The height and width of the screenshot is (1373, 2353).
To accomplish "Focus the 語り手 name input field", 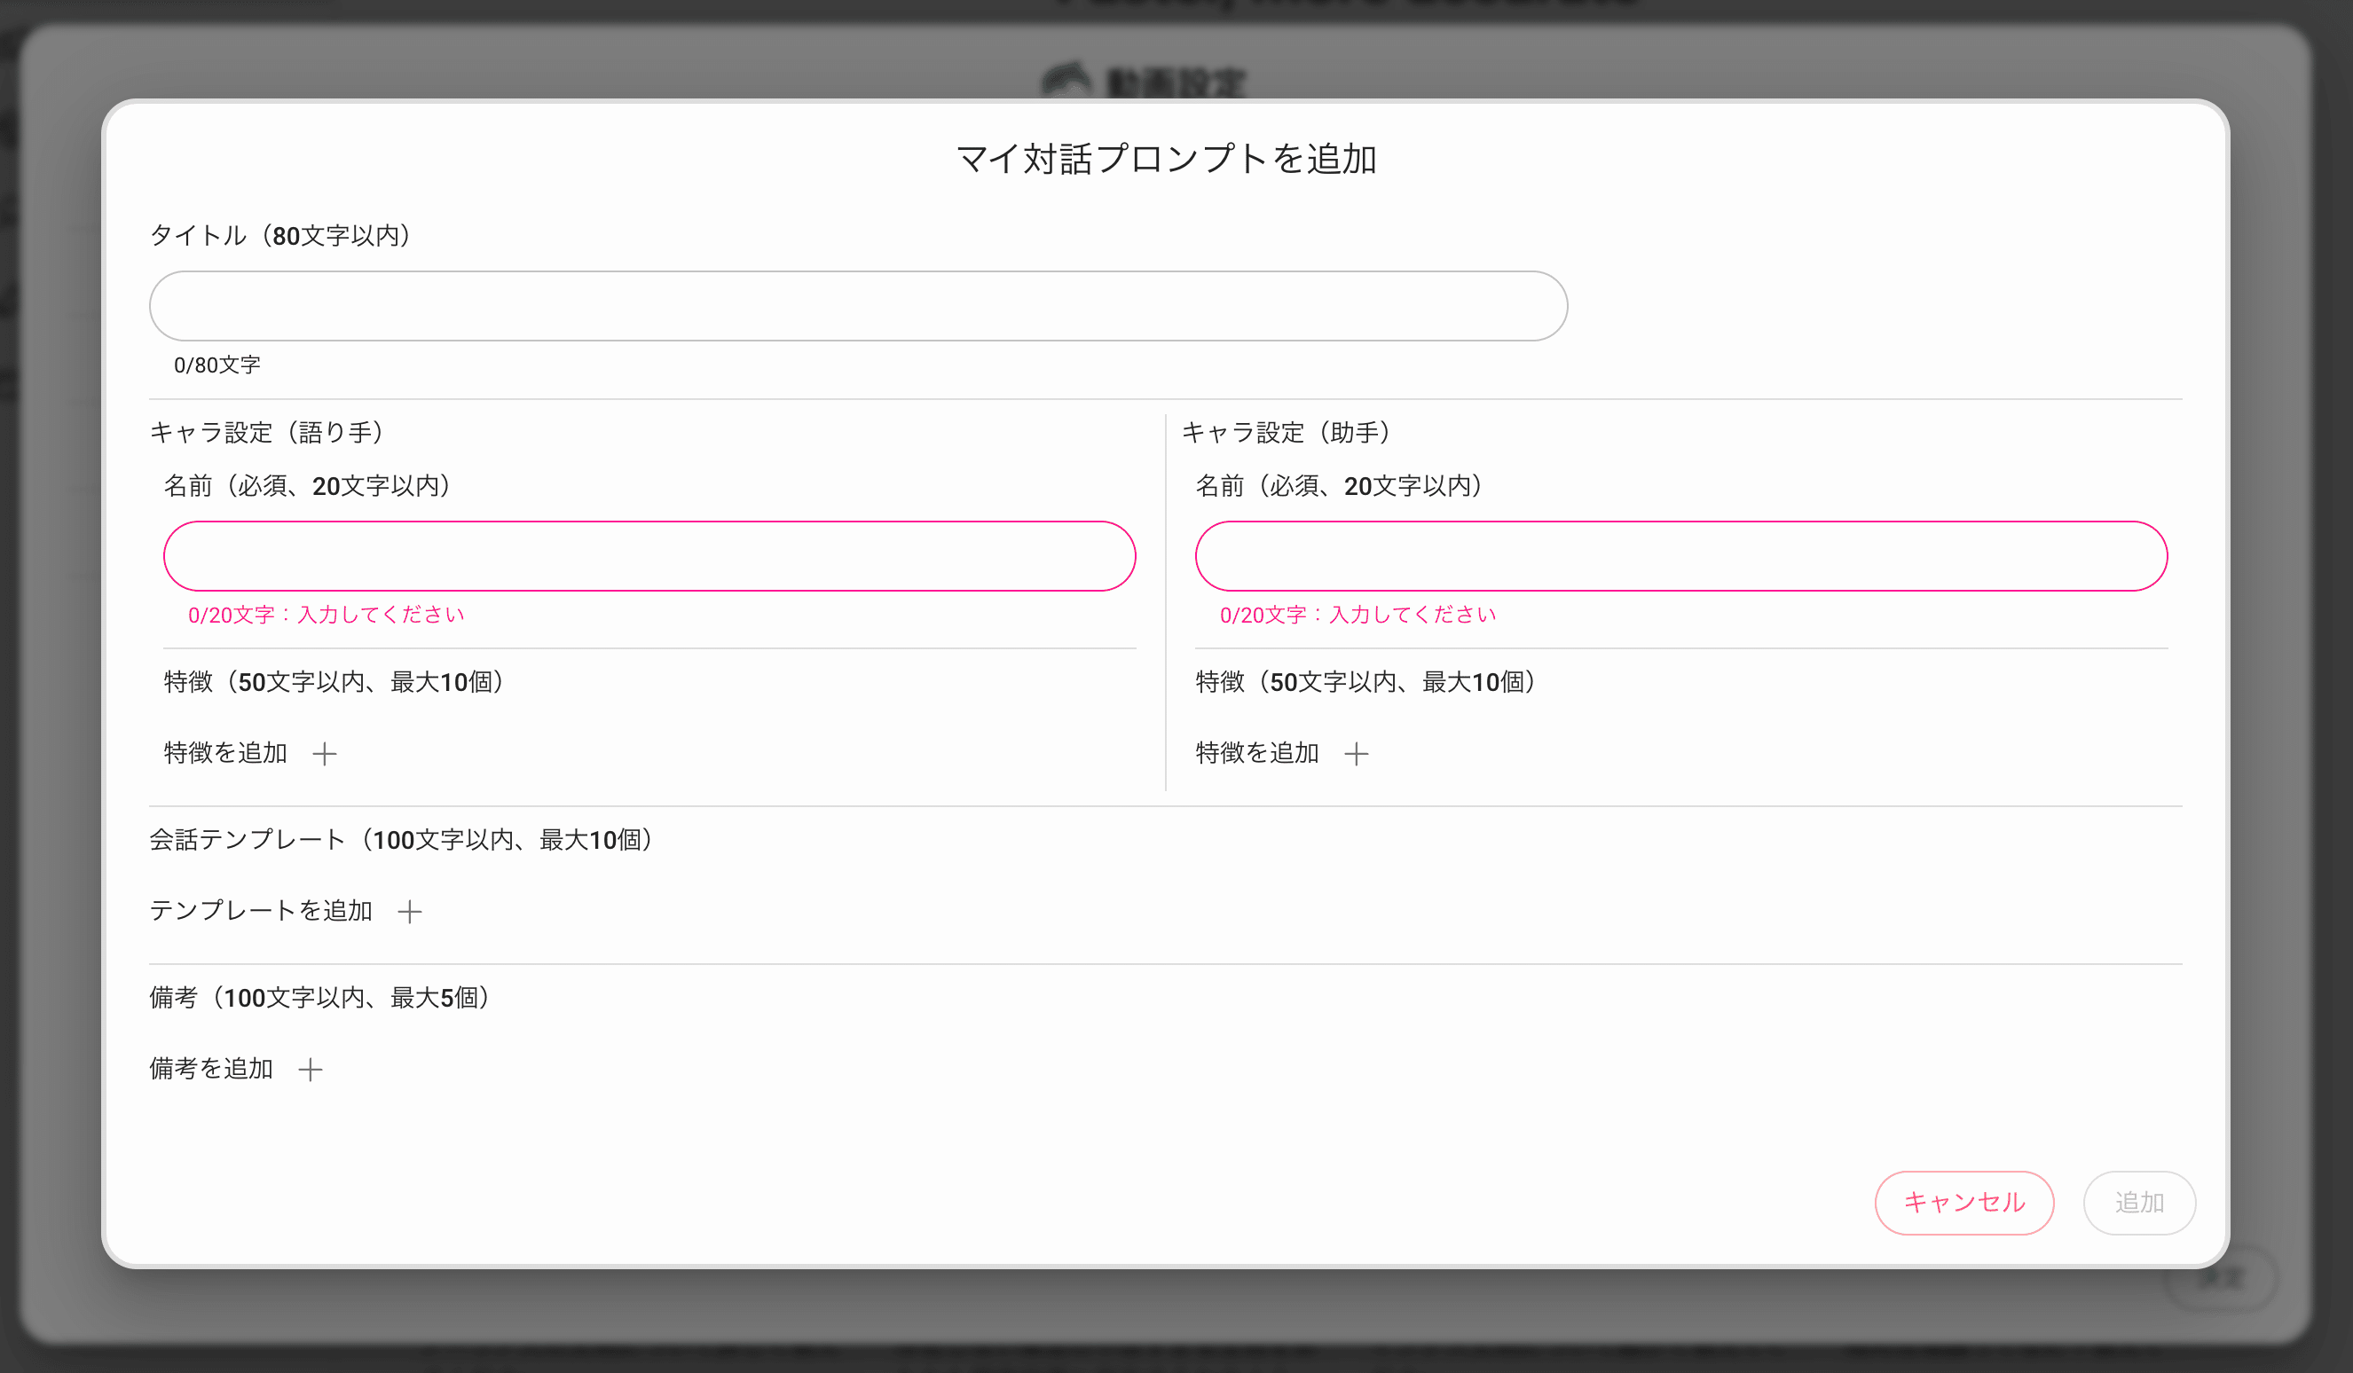I will tap(649, 556).
